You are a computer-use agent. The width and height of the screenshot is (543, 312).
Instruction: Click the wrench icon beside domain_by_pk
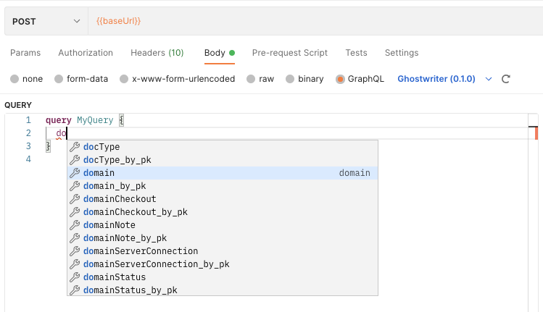coord(75,186)
